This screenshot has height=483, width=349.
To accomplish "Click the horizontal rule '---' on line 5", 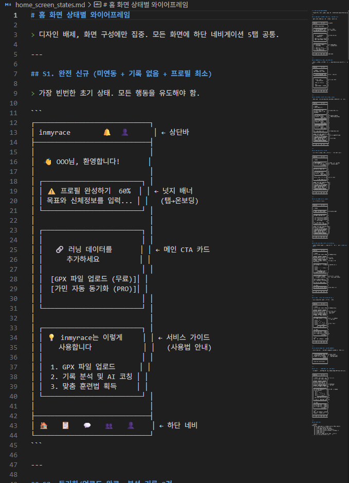I will (x=36, y=54).
